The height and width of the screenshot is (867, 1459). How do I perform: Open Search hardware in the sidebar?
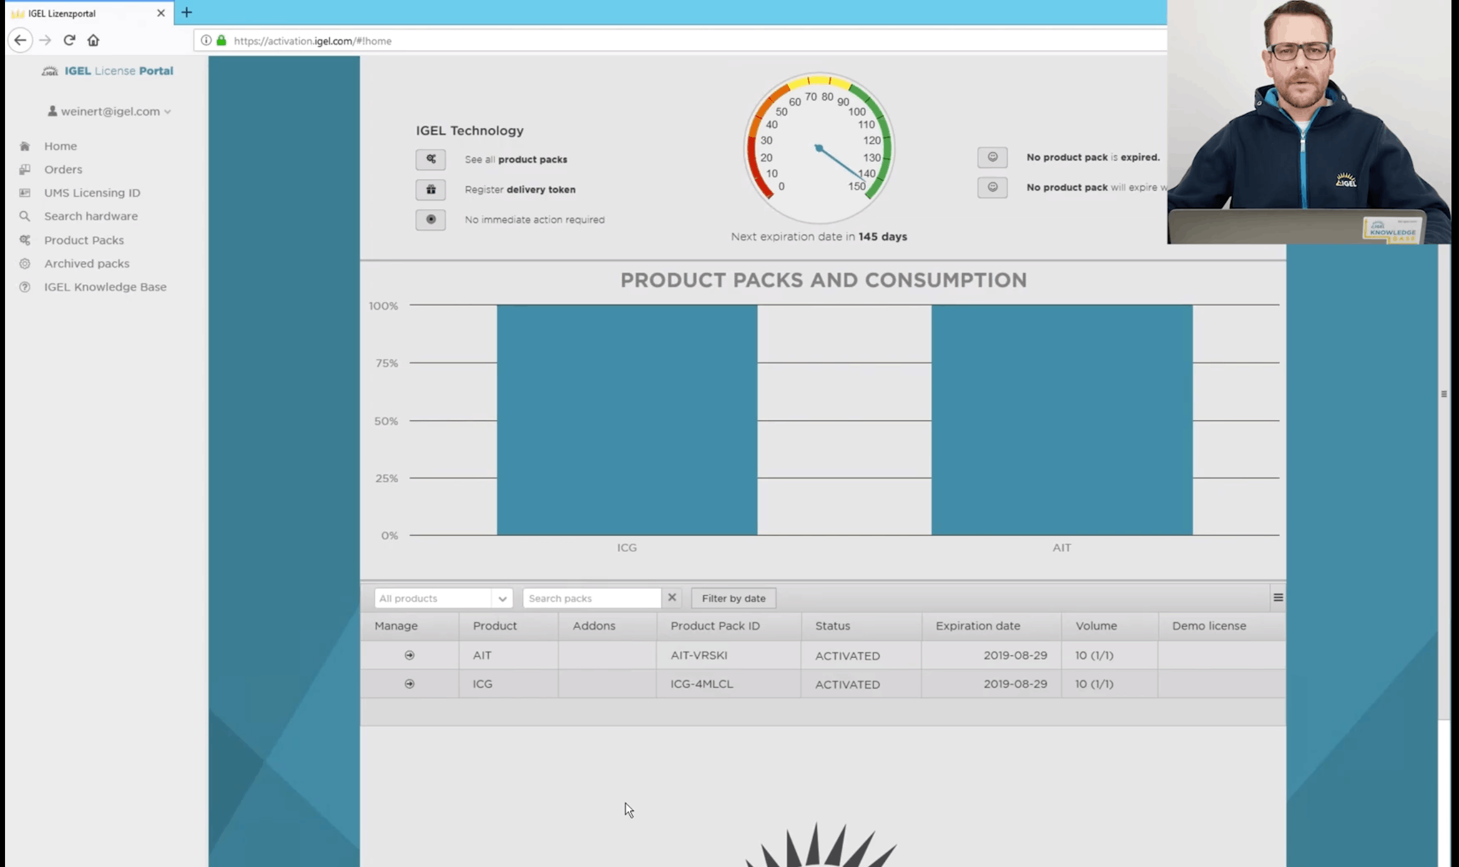90,216
